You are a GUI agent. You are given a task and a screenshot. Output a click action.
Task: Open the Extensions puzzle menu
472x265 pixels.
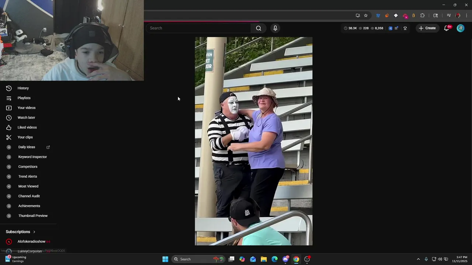pyautogui.click(x=423, y=15)
